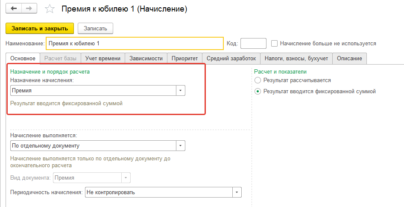Screen dimensions: 404x207
Task: Open the 'Описание' tab
Action: (349, 59)
